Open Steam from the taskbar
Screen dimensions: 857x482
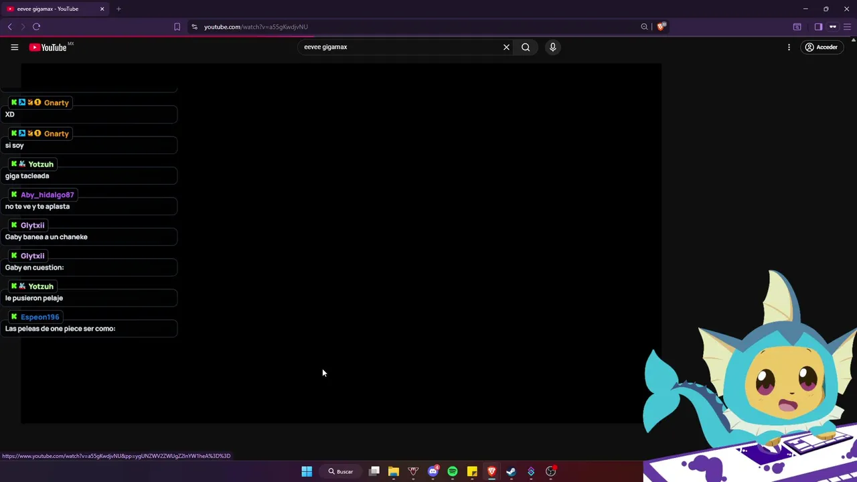click(511, 471)
